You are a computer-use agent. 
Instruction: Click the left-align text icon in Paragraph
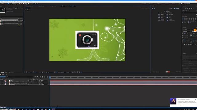[183, 19]
